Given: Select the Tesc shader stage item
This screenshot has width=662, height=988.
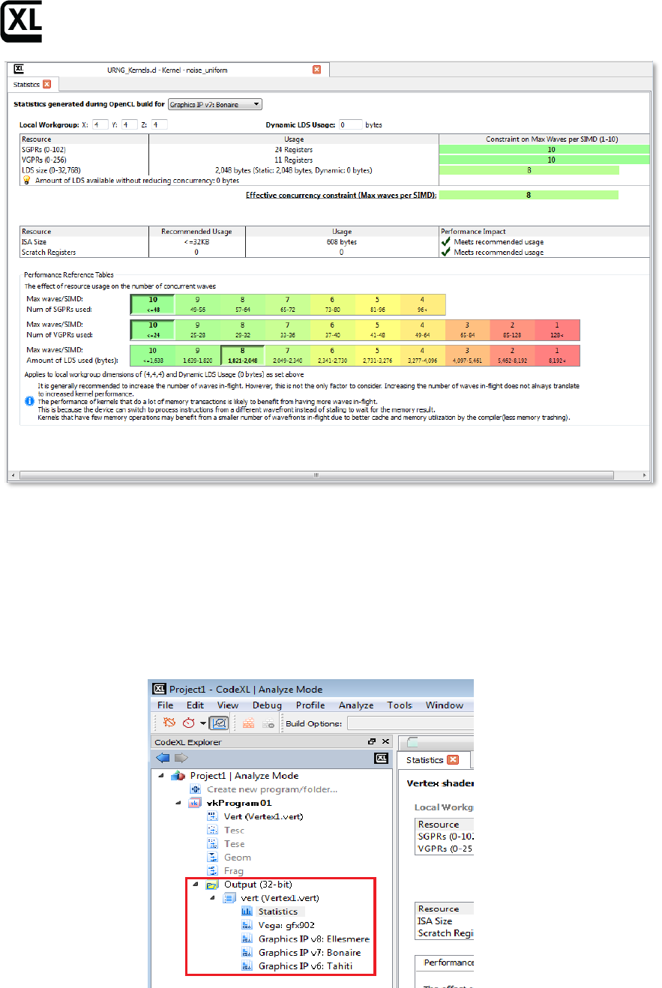Looking at the screenshot, I should coord(234,830).
